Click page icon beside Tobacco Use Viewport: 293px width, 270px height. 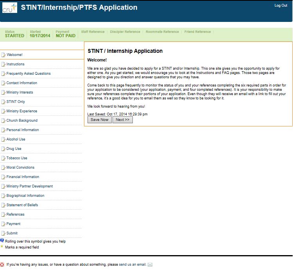[3, 158]
